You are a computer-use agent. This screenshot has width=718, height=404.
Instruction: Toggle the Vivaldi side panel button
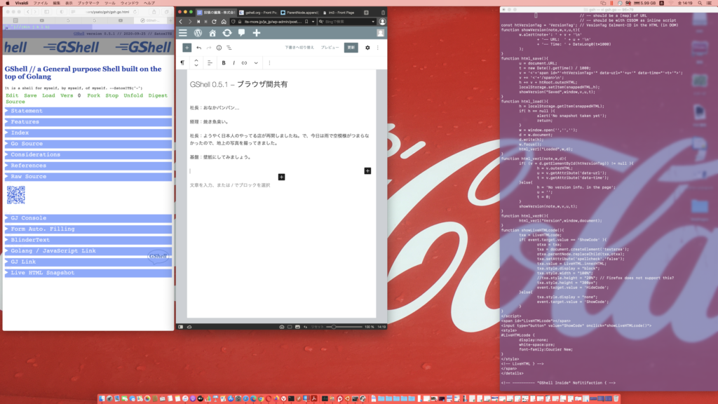(x=180, y=327)
